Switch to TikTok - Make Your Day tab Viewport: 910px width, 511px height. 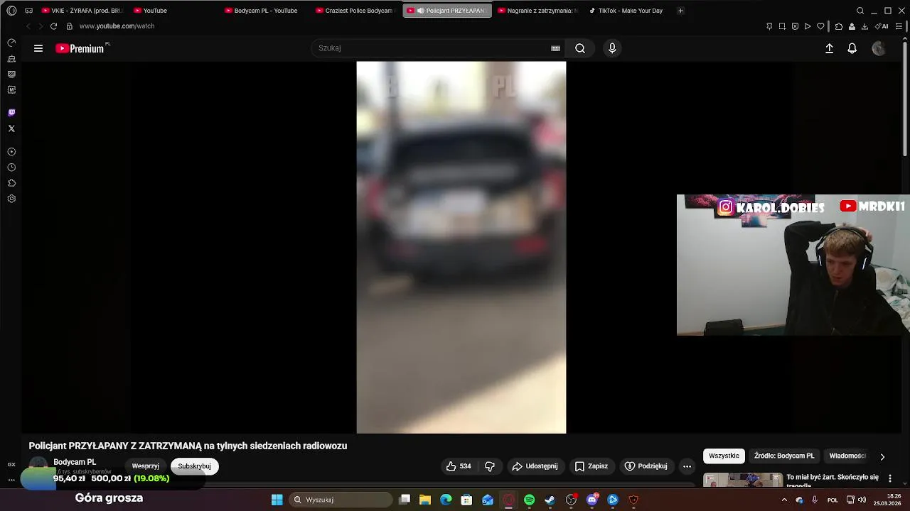(x=629, y=11)
